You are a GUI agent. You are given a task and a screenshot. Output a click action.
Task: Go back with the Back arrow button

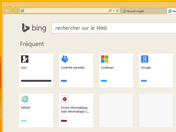tap(8, 11)
